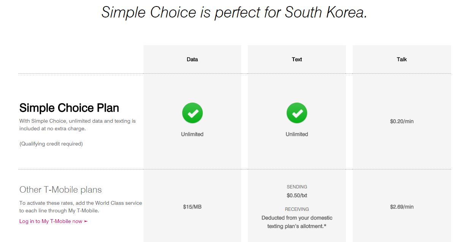456x242 pixels.
Task: Click the Qualifying credit required note
Action: [x=51, y=144]
